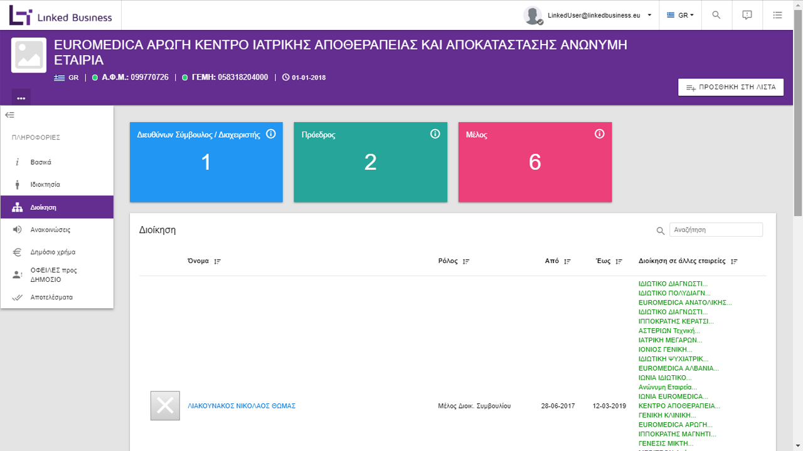Open ΙΠΠΟΚΡΑΤΗΣ ΚΕΡΑΤΣΙ... company link
Screen dimensions: 803x451
click(676, 321)
